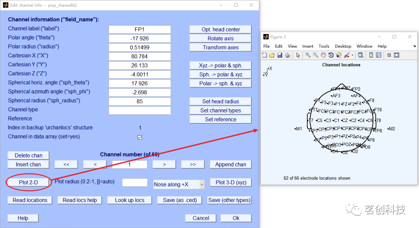Click Open File icon in Figure 3
Image resolution: width=419 pixels, height=228 pixels.
[x=272, y=55]
